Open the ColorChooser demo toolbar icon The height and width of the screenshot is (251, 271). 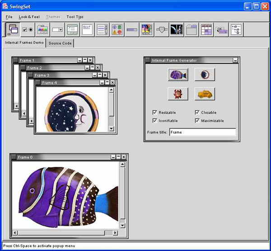(42, 29)
